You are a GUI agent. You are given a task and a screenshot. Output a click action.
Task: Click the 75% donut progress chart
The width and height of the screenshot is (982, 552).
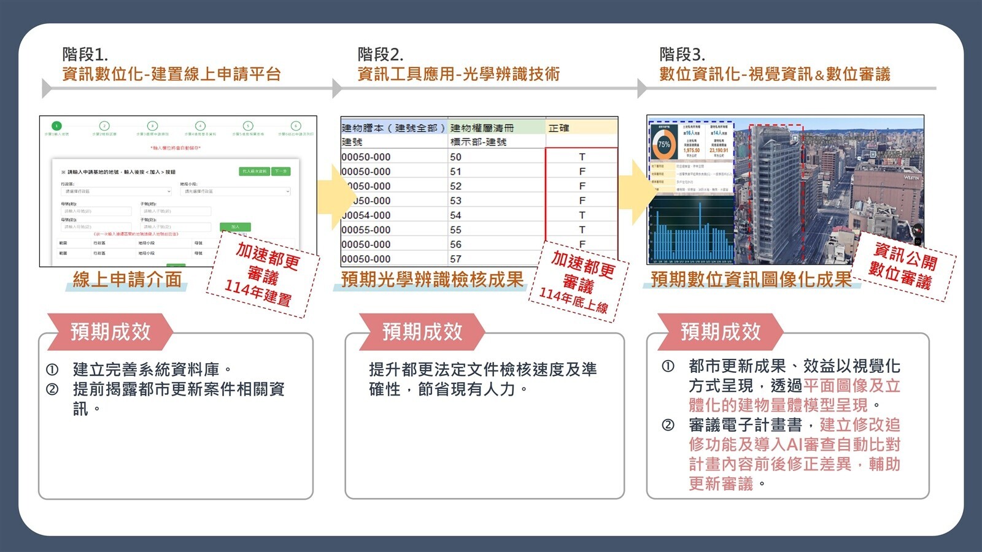click(663, 144)
